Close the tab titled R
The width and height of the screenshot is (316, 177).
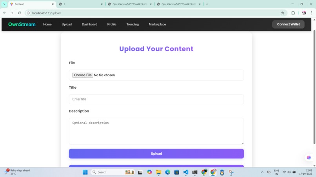[102, 4]
